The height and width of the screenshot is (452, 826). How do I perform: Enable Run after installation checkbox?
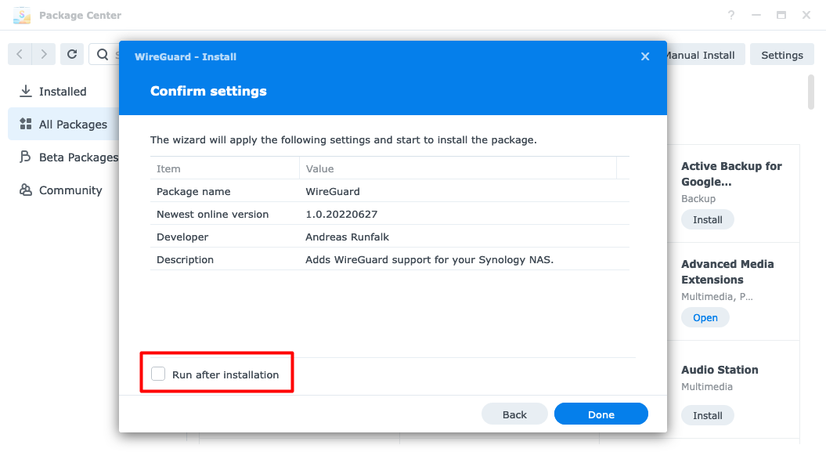[158, 374]
